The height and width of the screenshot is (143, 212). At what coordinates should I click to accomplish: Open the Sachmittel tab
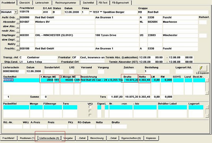(88, 3)
